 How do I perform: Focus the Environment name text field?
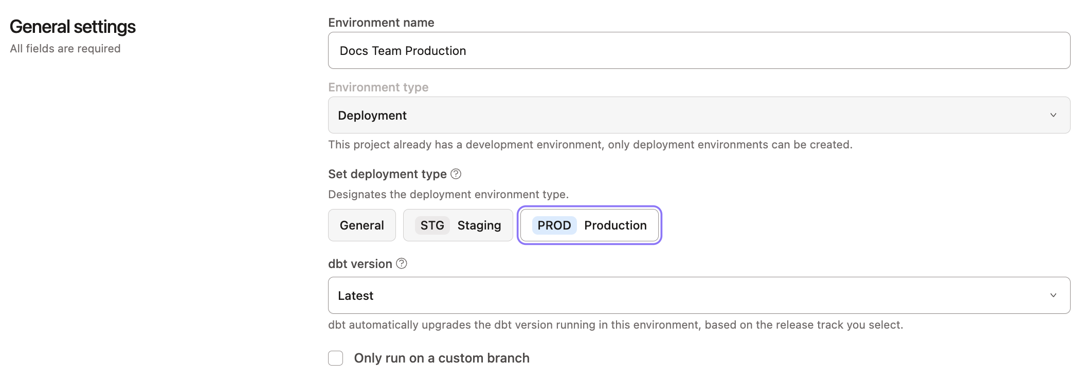tap(698, 50)
